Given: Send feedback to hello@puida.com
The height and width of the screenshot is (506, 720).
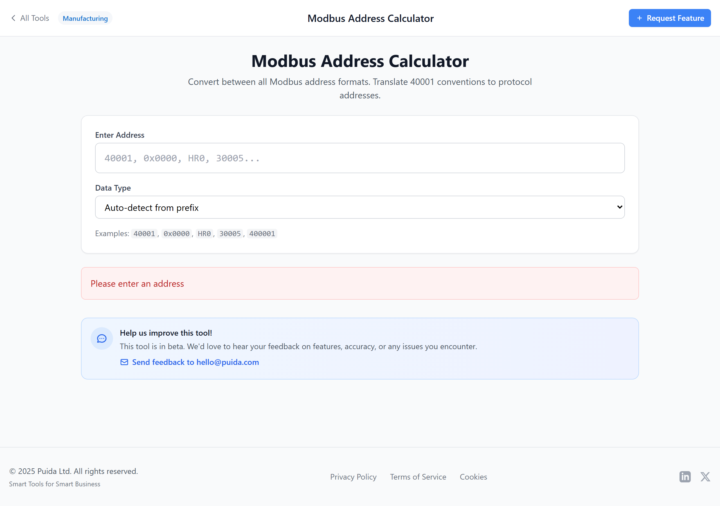Looking at the screenshot, I should (195, 362).
